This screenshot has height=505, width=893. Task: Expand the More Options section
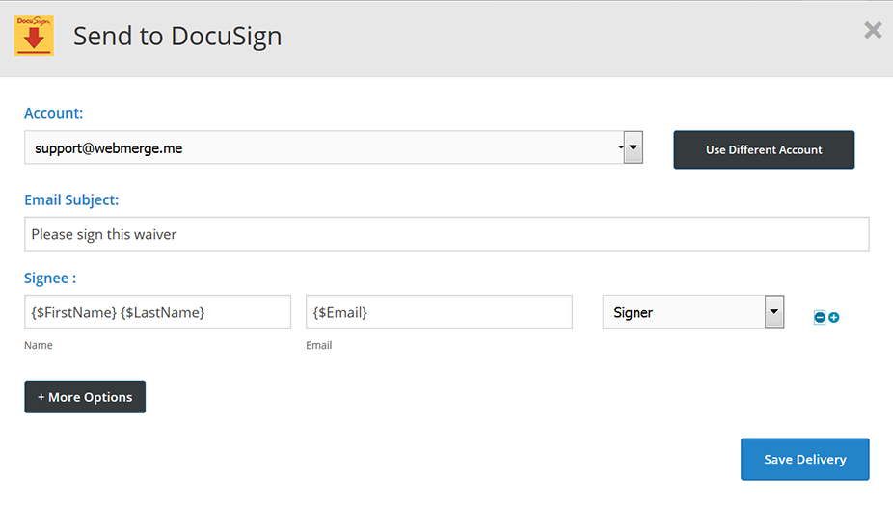pos(85,397)
